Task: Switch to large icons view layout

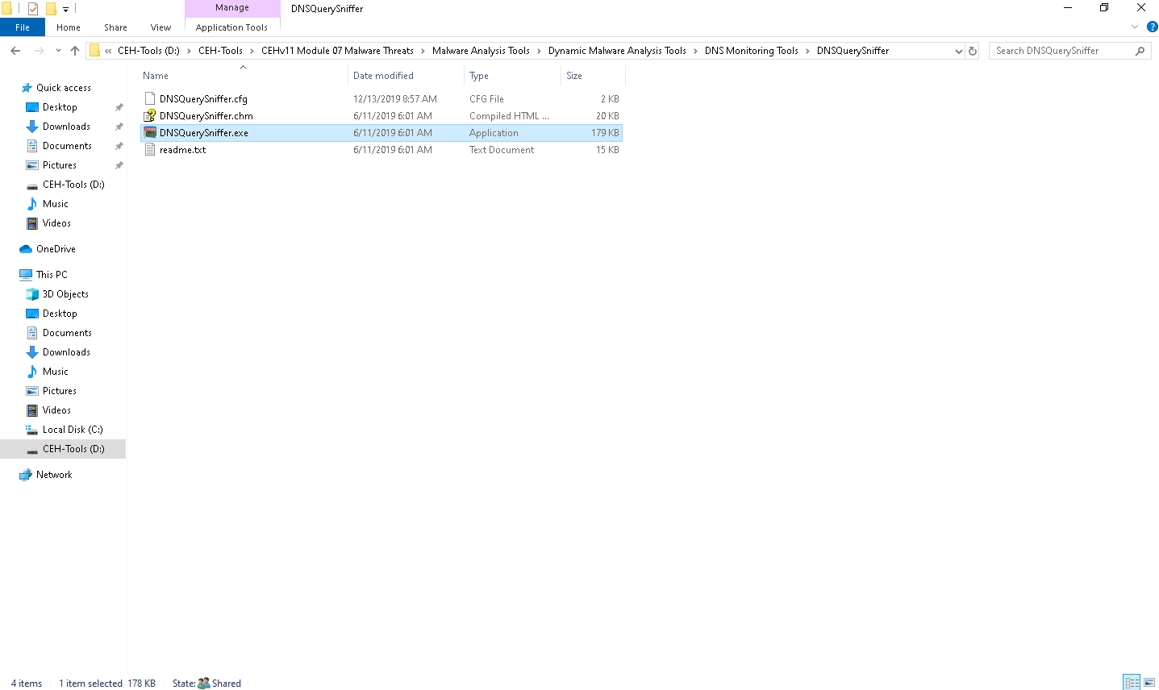Action: 1149,683
